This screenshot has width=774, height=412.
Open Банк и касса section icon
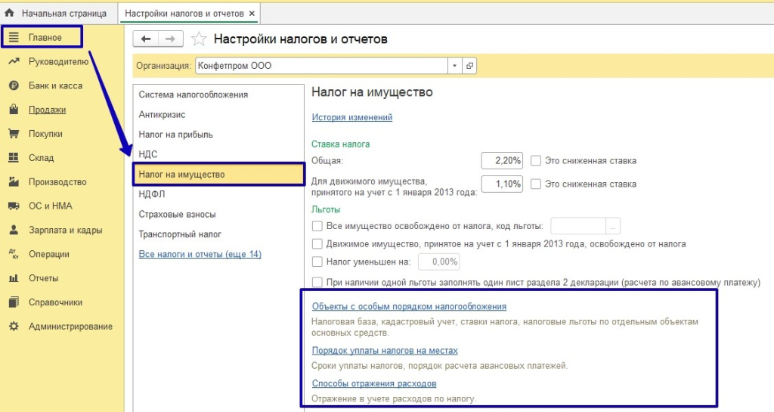pos(14,85)
